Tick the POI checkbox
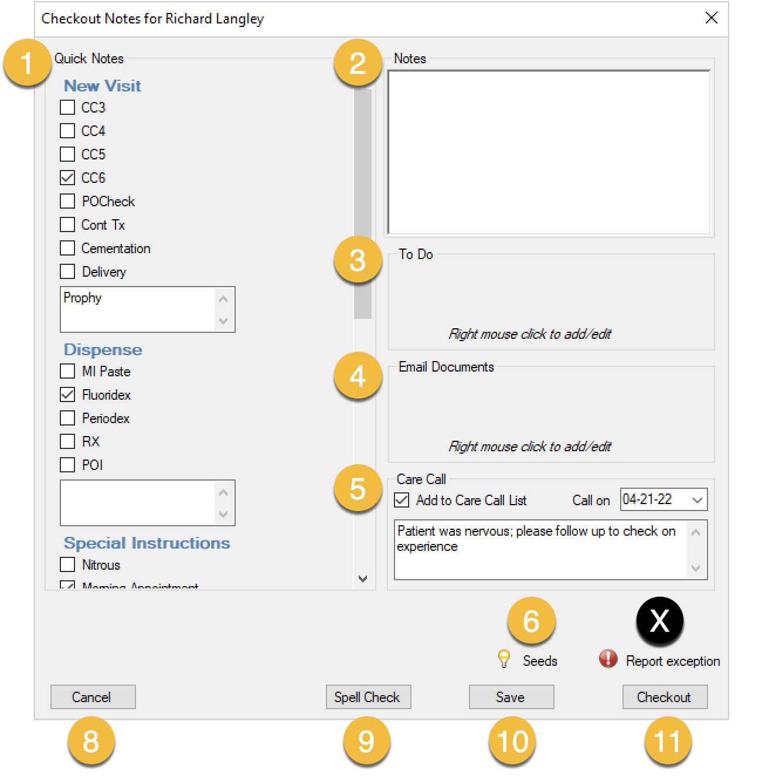This screenshot has height=776, width=762. pyautogui.click(x=67, y=465)
